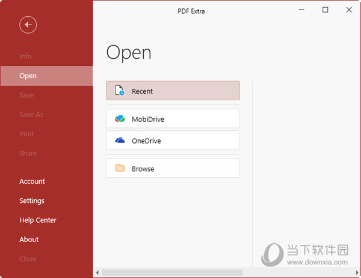This screenshot has height=278, width=361.
Task: Open the Account page
Action: pos(32,181)
